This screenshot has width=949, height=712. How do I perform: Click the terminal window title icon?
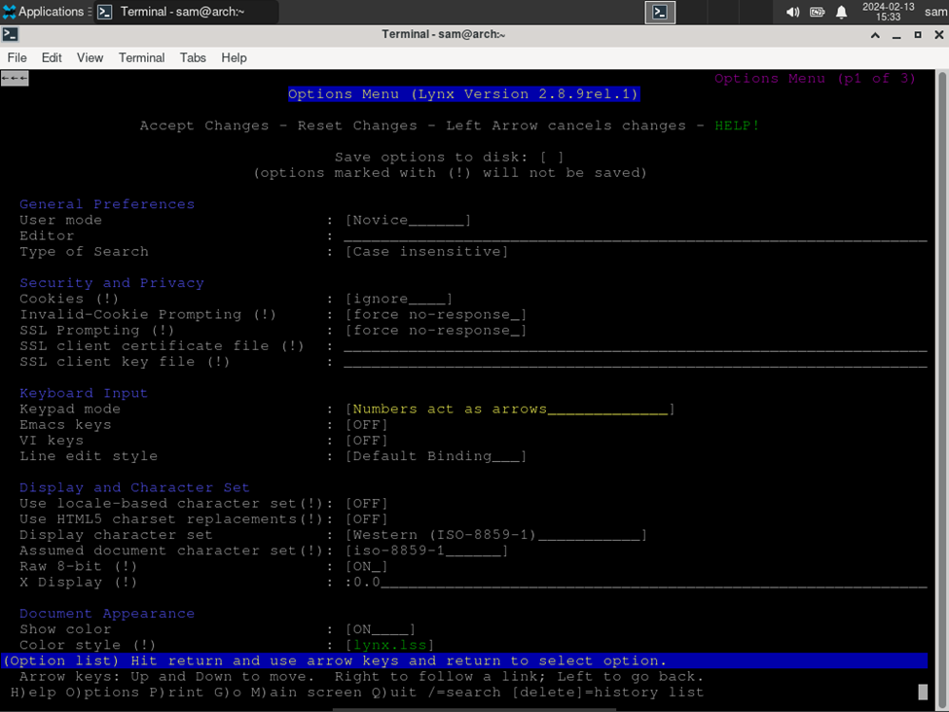(11, 34)
